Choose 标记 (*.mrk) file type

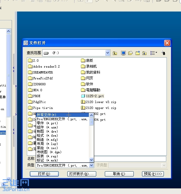tap(63, 160)
